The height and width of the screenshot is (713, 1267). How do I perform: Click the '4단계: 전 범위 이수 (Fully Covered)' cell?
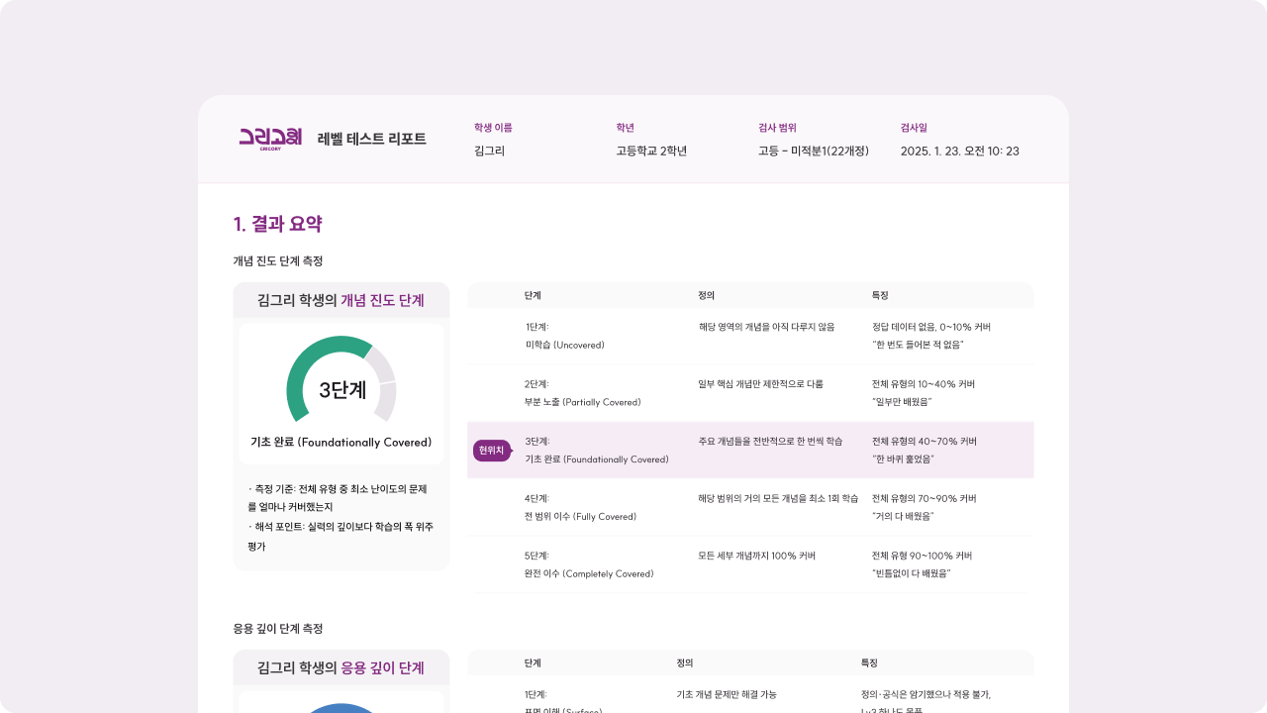pyautogui.click(x=580, y=507)
